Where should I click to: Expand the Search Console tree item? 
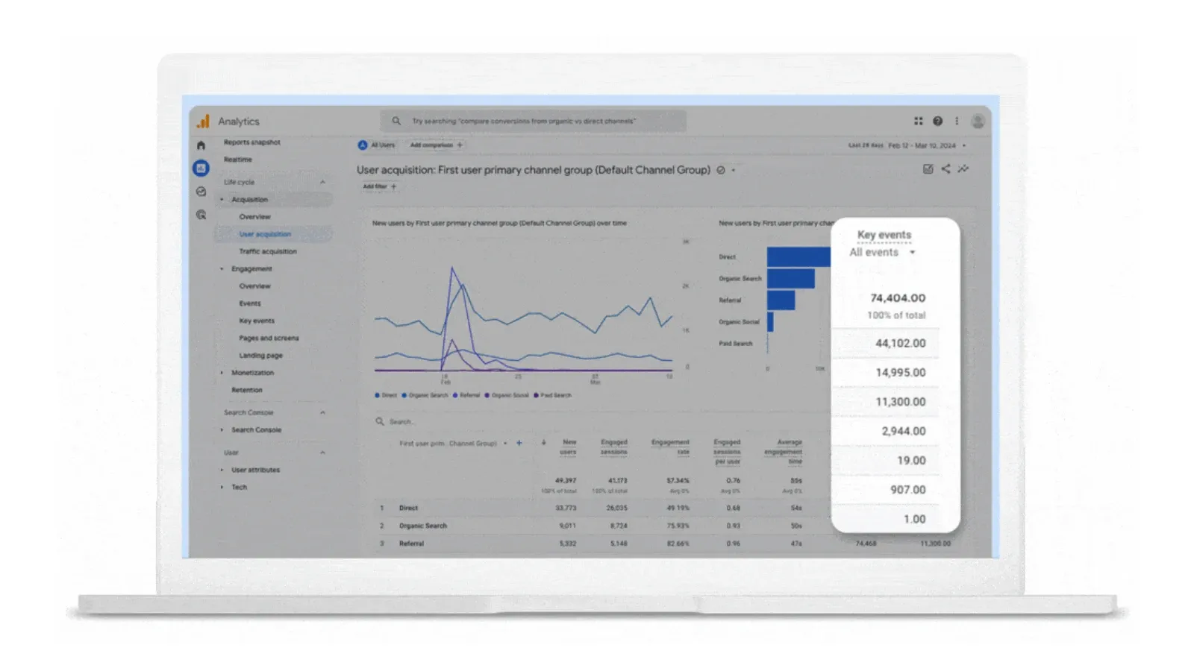click(x=222, y=430)
